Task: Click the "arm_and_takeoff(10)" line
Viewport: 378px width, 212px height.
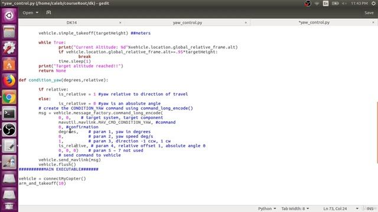Action: pos(42,183)
